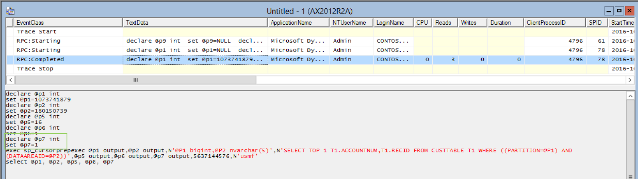This screenshot has height=179, width=638.
Task: Select the Reads column header
Action: (x=443, y=23)
